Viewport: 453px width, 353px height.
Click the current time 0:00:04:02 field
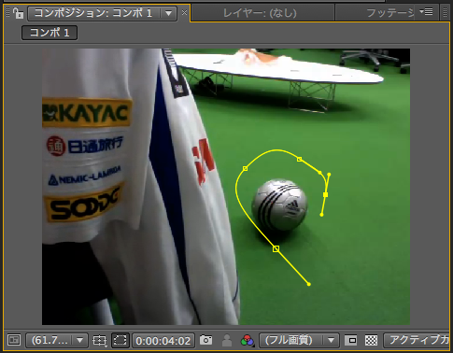tap(163, 341)
